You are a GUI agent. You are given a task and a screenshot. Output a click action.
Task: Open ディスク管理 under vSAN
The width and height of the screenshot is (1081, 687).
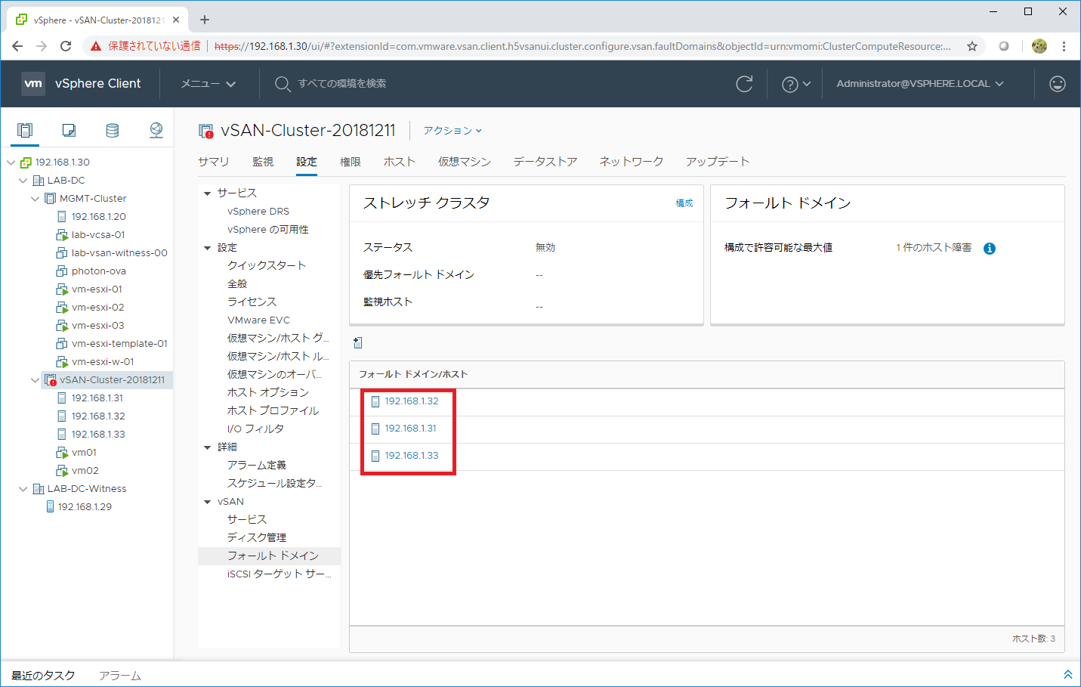(x=257, y=538)
